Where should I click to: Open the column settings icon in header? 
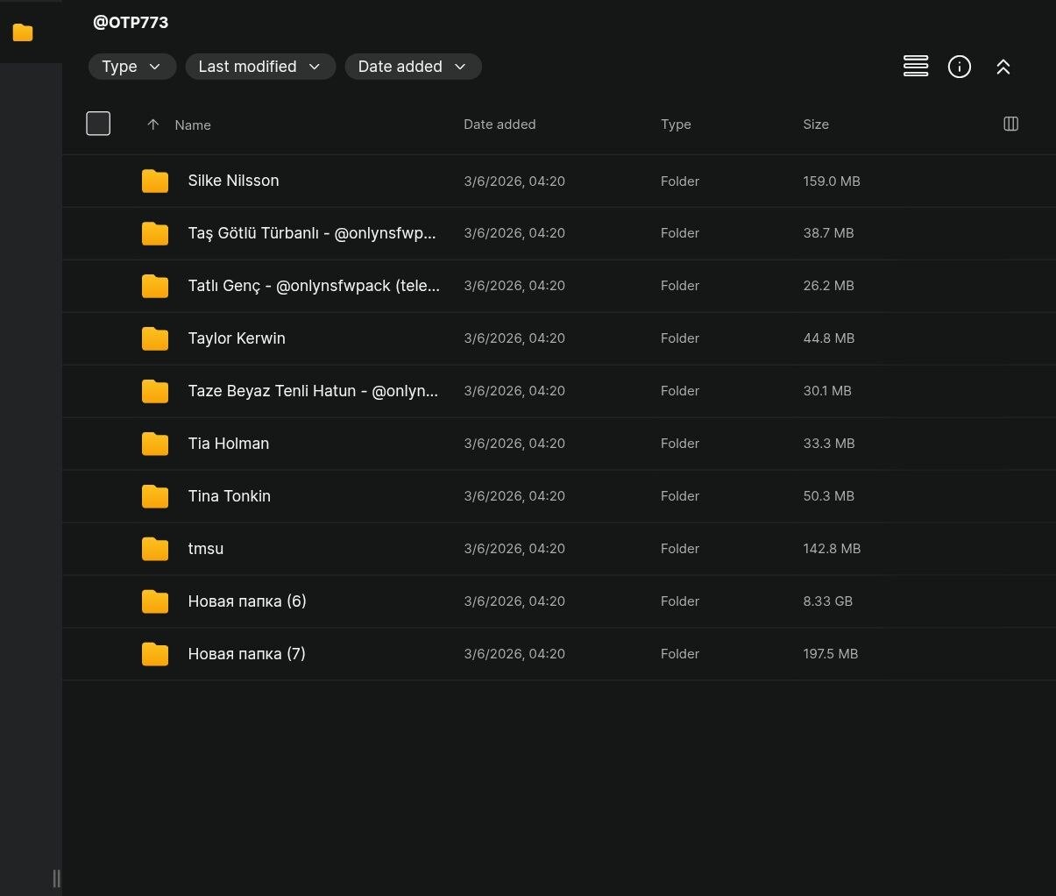point(1010,124)
